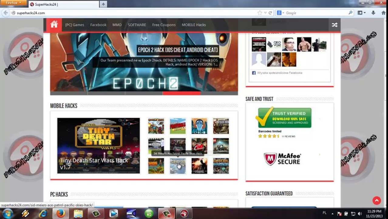Click the PL language indicator
Viewport: 388px width, 219px height.
(x=325, y=213)
